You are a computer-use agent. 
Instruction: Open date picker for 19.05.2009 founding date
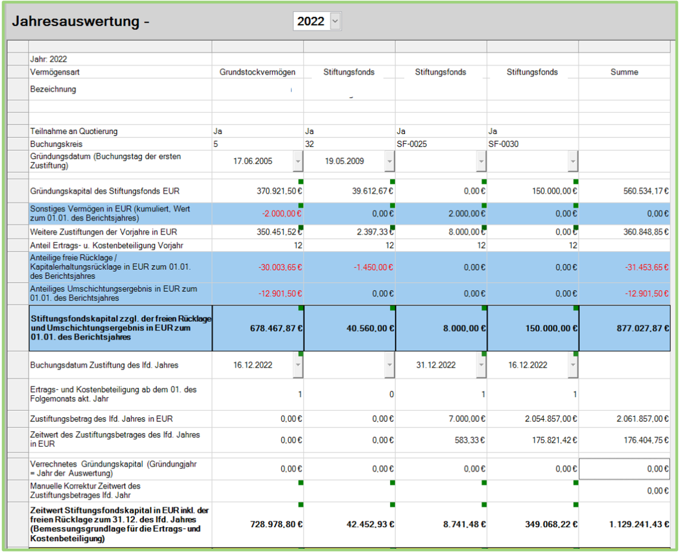(390, 161)
